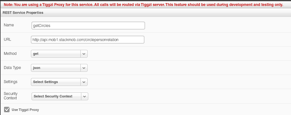Click the REST Service Properties header
The width and height of the screenshot is (291, 115).
click(23, 13)
